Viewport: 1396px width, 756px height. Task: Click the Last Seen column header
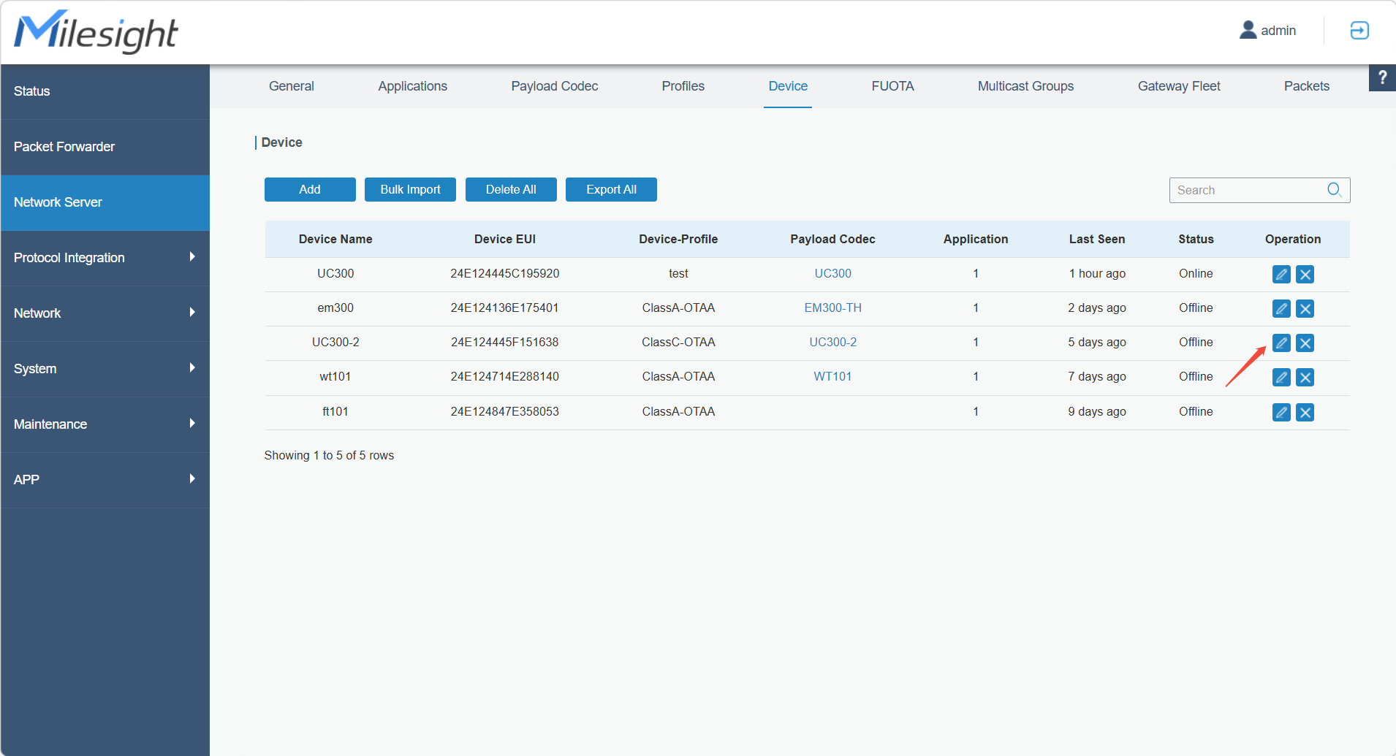pyautogui.click(x=1097, y=239)
